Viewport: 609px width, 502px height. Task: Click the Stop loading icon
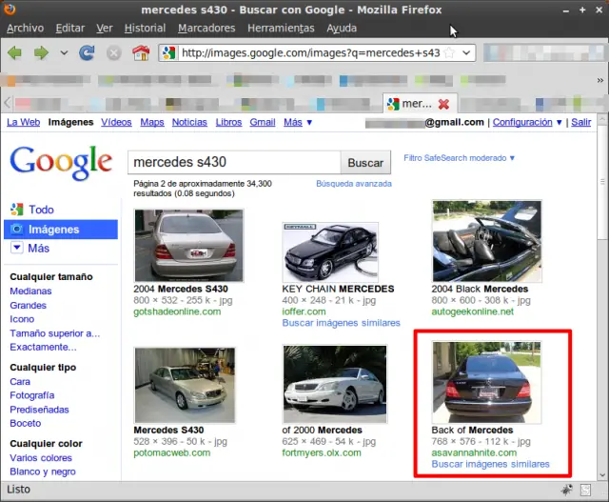click(x=114, y=53)
